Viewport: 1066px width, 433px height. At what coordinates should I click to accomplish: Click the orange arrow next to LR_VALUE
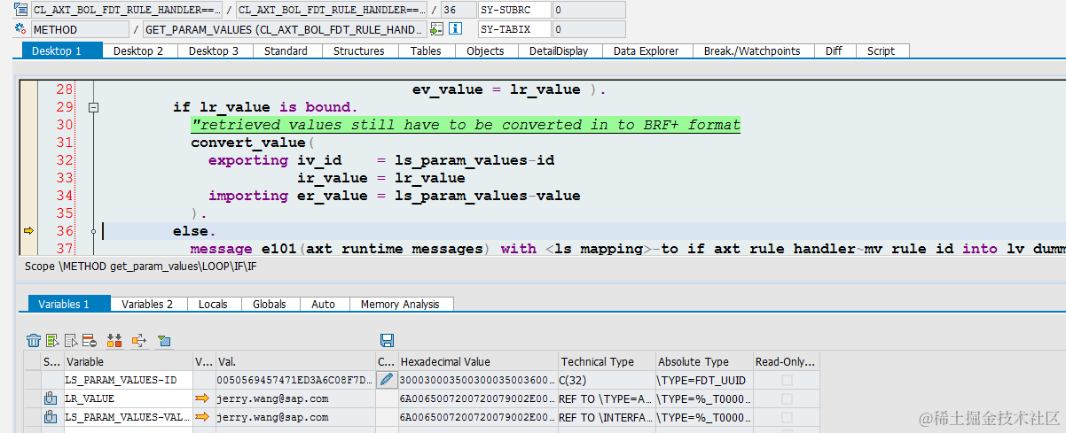[202, 398]
